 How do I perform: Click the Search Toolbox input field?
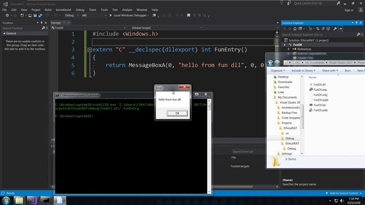tap(22, 28)
